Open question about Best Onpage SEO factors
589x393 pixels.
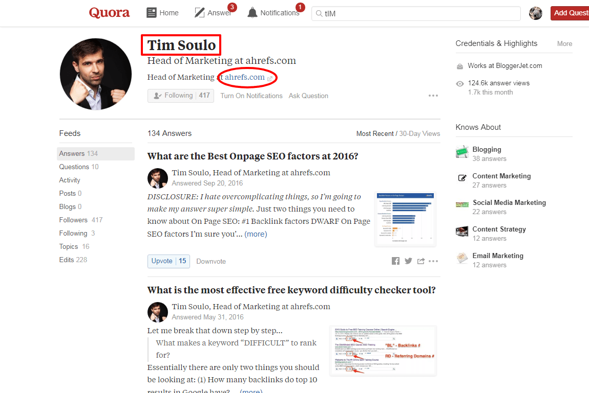point(253,156)
